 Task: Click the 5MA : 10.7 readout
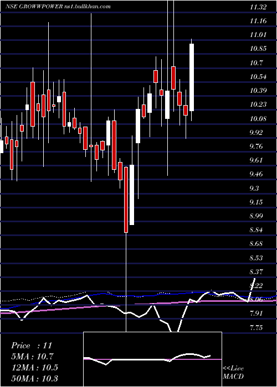[x=32, y=357]
